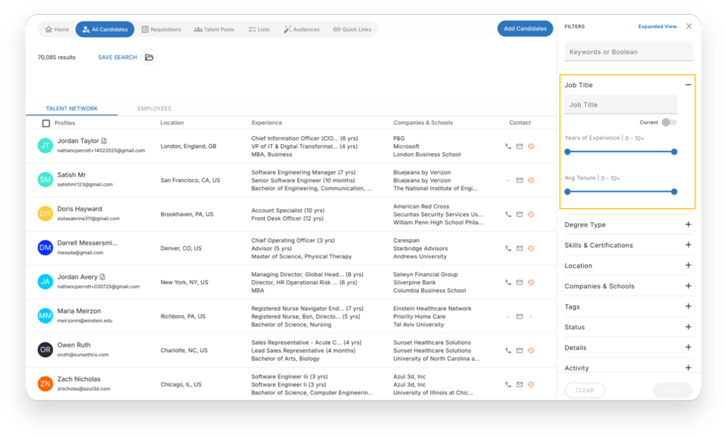Click phone icon for Jordan Taylor
Viewport: 726px width, 438px height.
click(508, 147)
